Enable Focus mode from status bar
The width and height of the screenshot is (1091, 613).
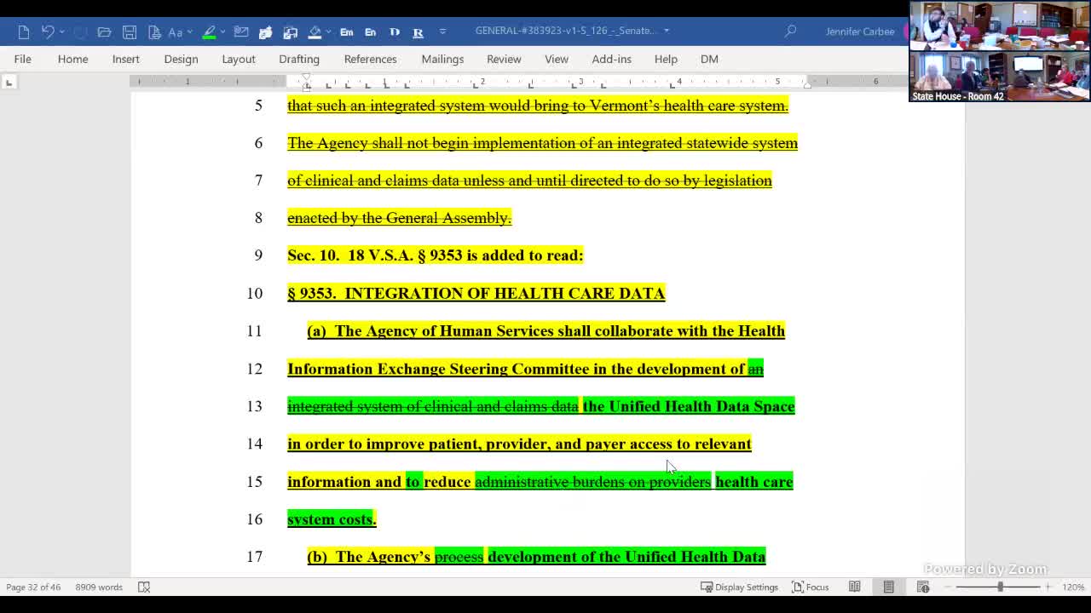pyautogui.click(x=810, y=587)
